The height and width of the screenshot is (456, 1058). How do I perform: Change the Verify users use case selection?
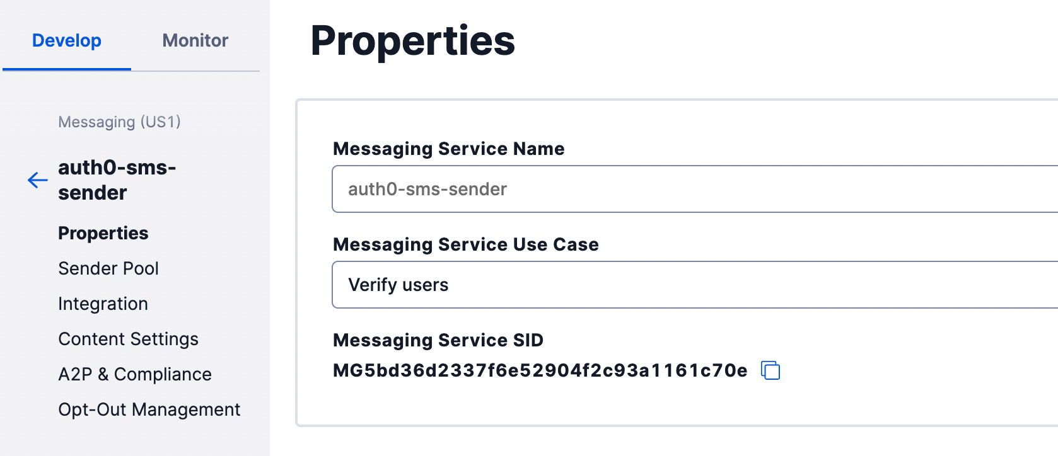pos(398,285)
